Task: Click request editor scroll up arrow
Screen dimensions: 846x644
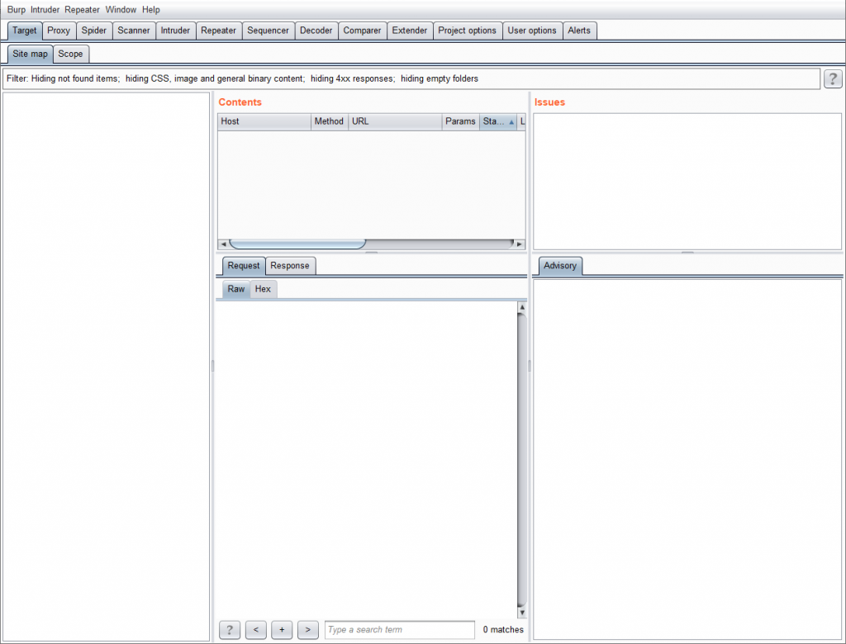Action: tap(522, 307)
